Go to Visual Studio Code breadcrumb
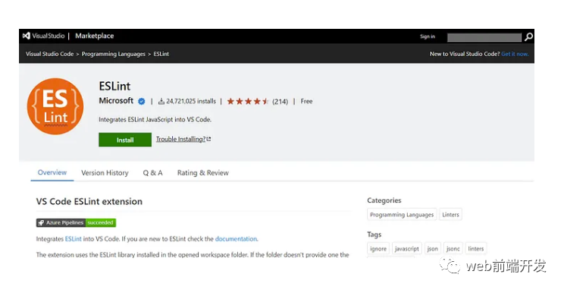 pyautogui.click(x=49, y=54)
